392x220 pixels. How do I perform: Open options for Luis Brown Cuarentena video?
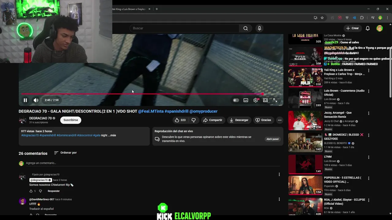coord(368,91)
